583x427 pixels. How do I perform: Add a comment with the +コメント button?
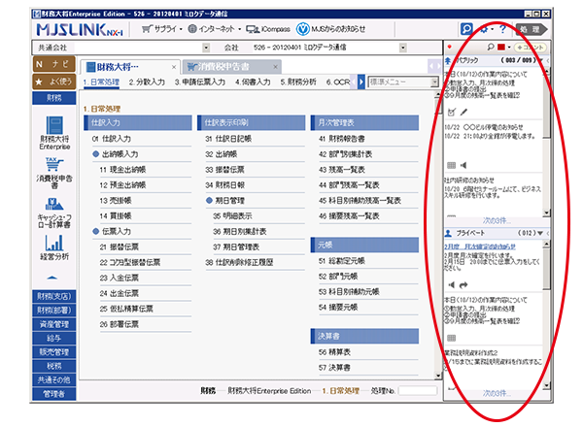531,48
